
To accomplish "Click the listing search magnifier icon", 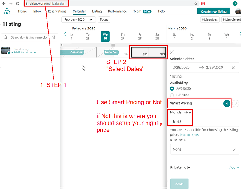I will click(5, 37).
